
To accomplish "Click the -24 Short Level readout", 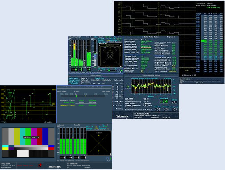I will (164, 101).
